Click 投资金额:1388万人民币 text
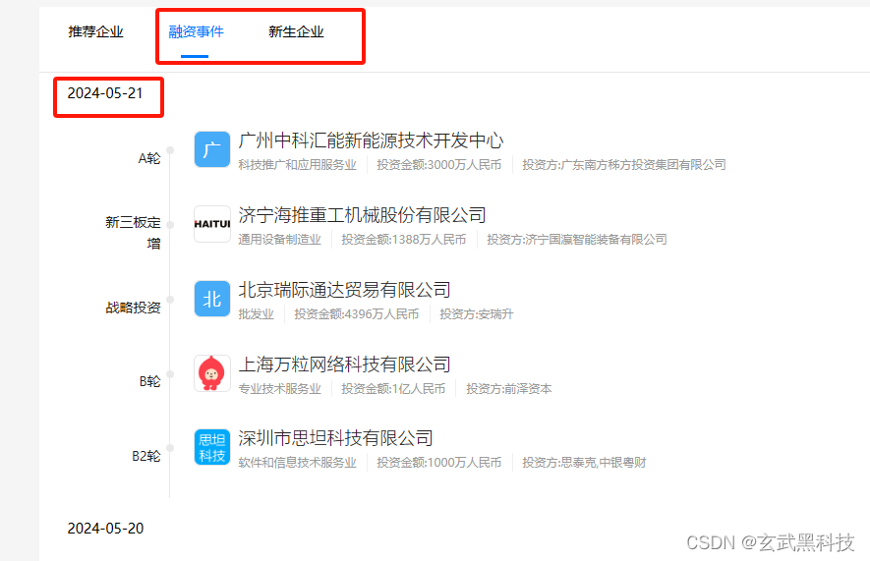The width and height of the screenshot is (870, 561). 403,240
